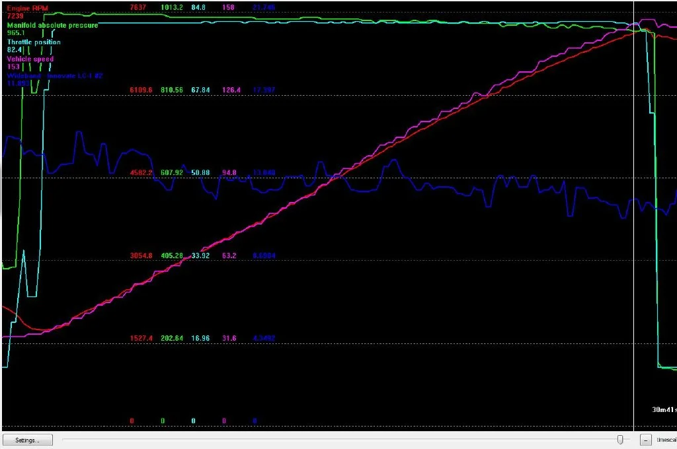Image resolution: width=677 pixels, height=449 pixels.
Task: Click the vehicle speed reading 153
Action: pyautogui.click(x=13, y=67)
